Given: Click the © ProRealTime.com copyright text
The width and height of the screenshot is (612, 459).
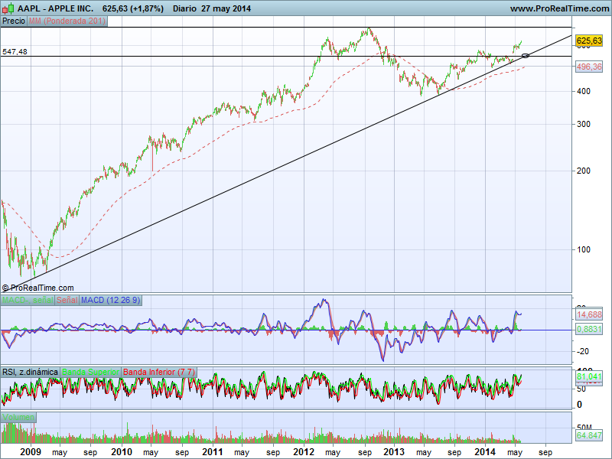Looking at the screenshot, I should tap(37, 288).
